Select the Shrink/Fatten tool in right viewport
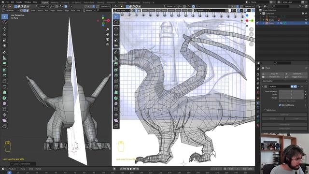 [x=116, y=115]
